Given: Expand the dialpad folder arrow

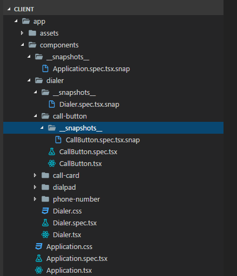Looking at the screenshot, I should click(35, 187).
